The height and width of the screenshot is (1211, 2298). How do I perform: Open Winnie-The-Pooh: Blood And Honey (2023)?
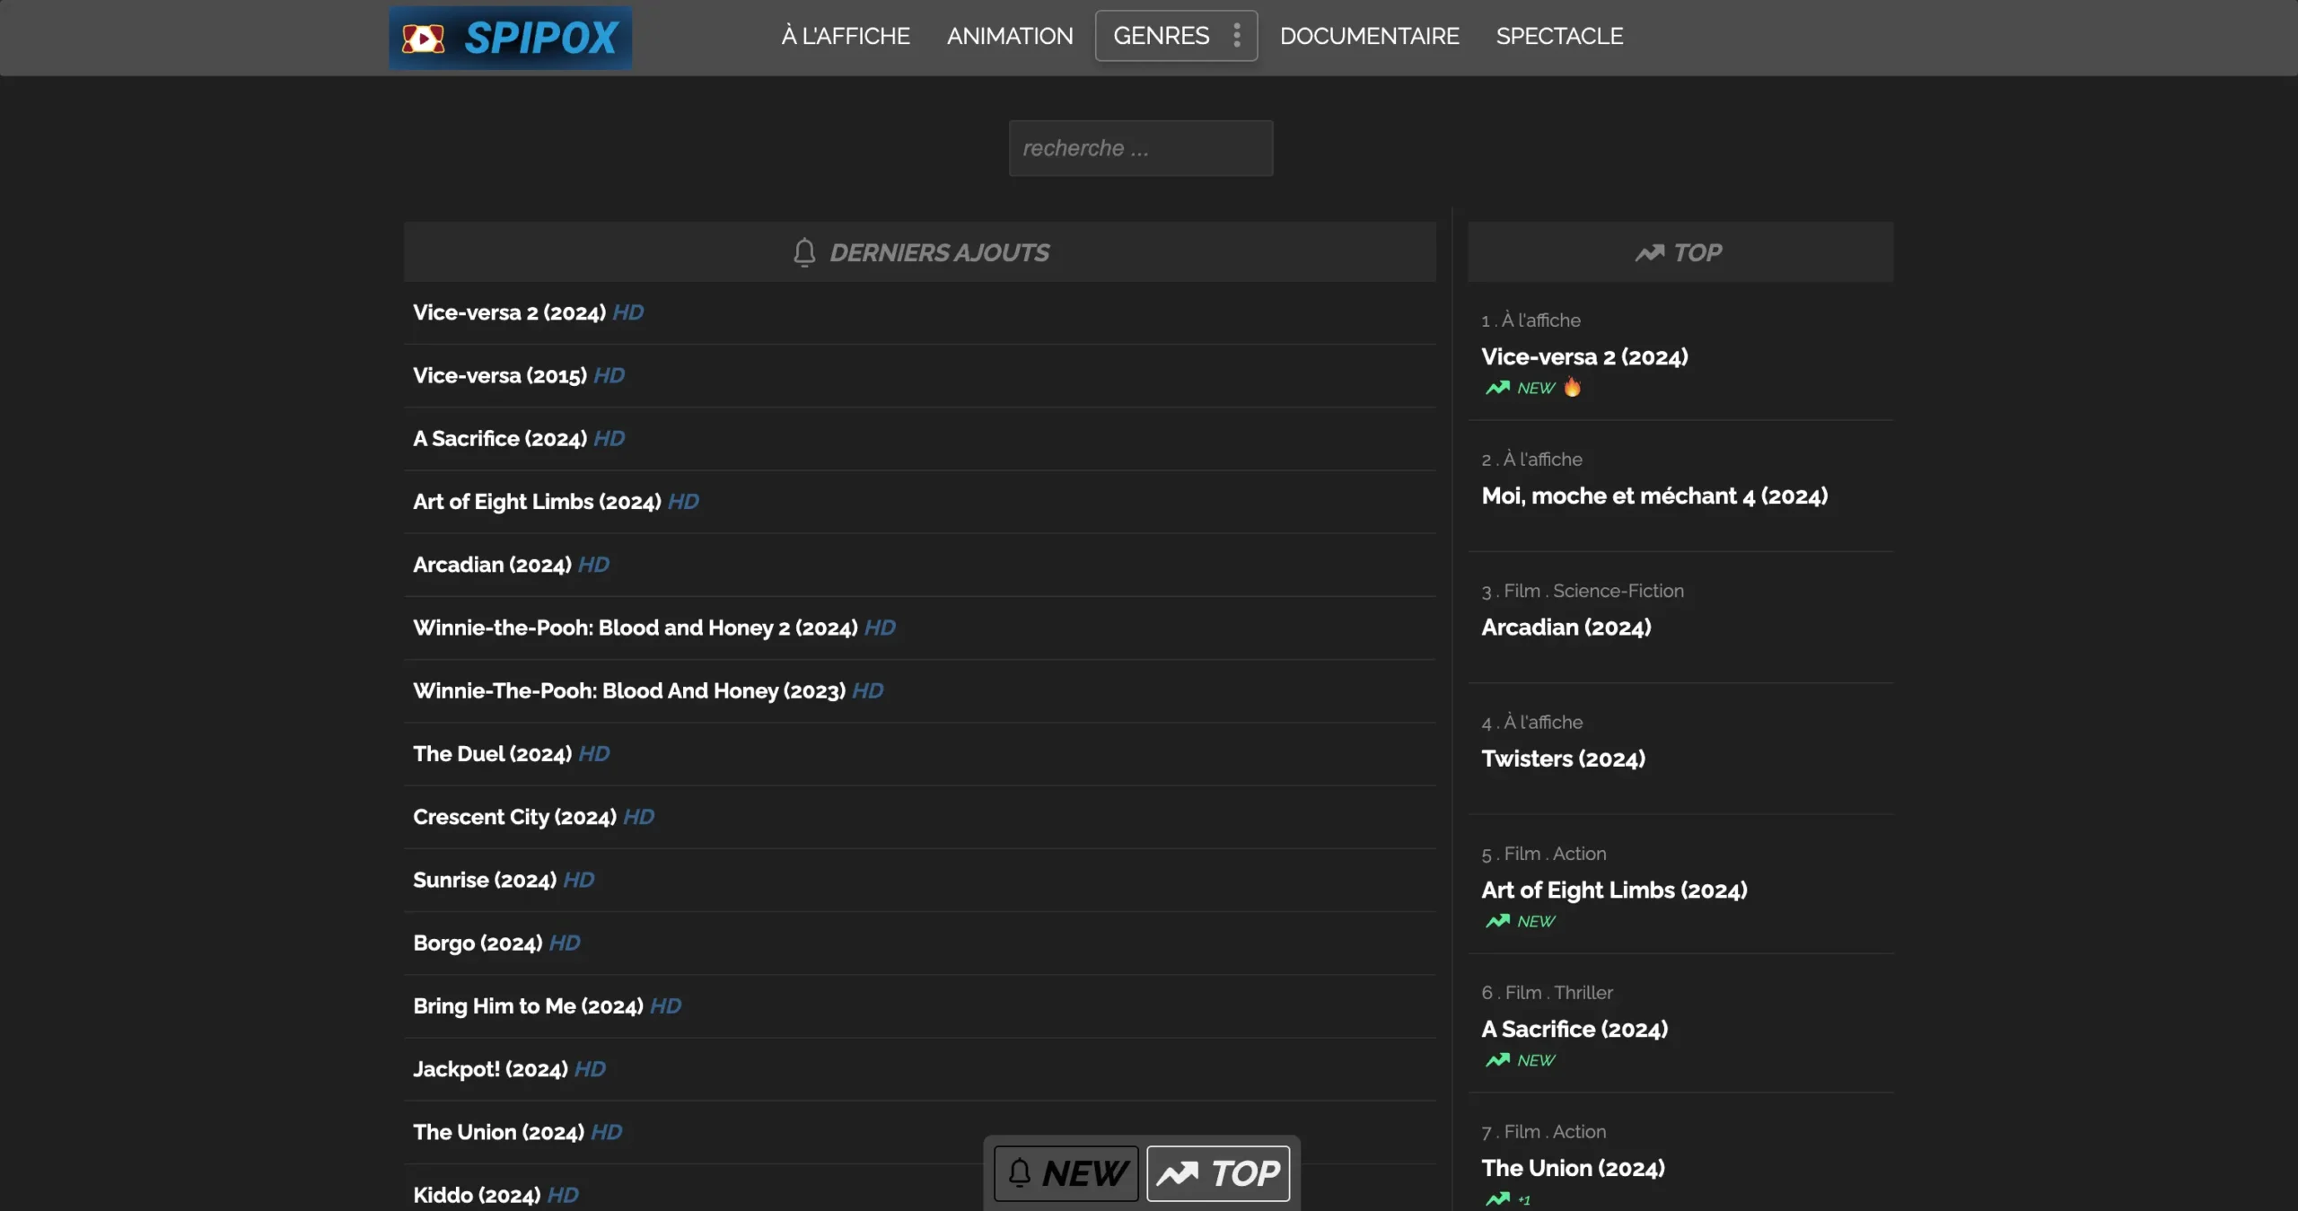pos(628,690)
